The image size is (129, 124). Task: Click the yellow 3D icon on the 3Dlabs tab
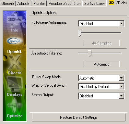[x=111, y=3]
